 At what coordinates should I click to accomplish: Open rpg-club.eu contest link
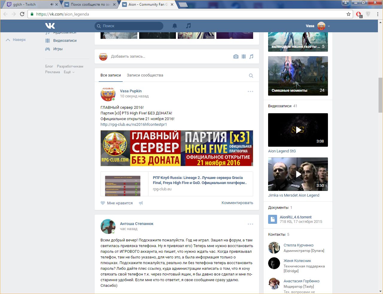(x=134, y=125)
